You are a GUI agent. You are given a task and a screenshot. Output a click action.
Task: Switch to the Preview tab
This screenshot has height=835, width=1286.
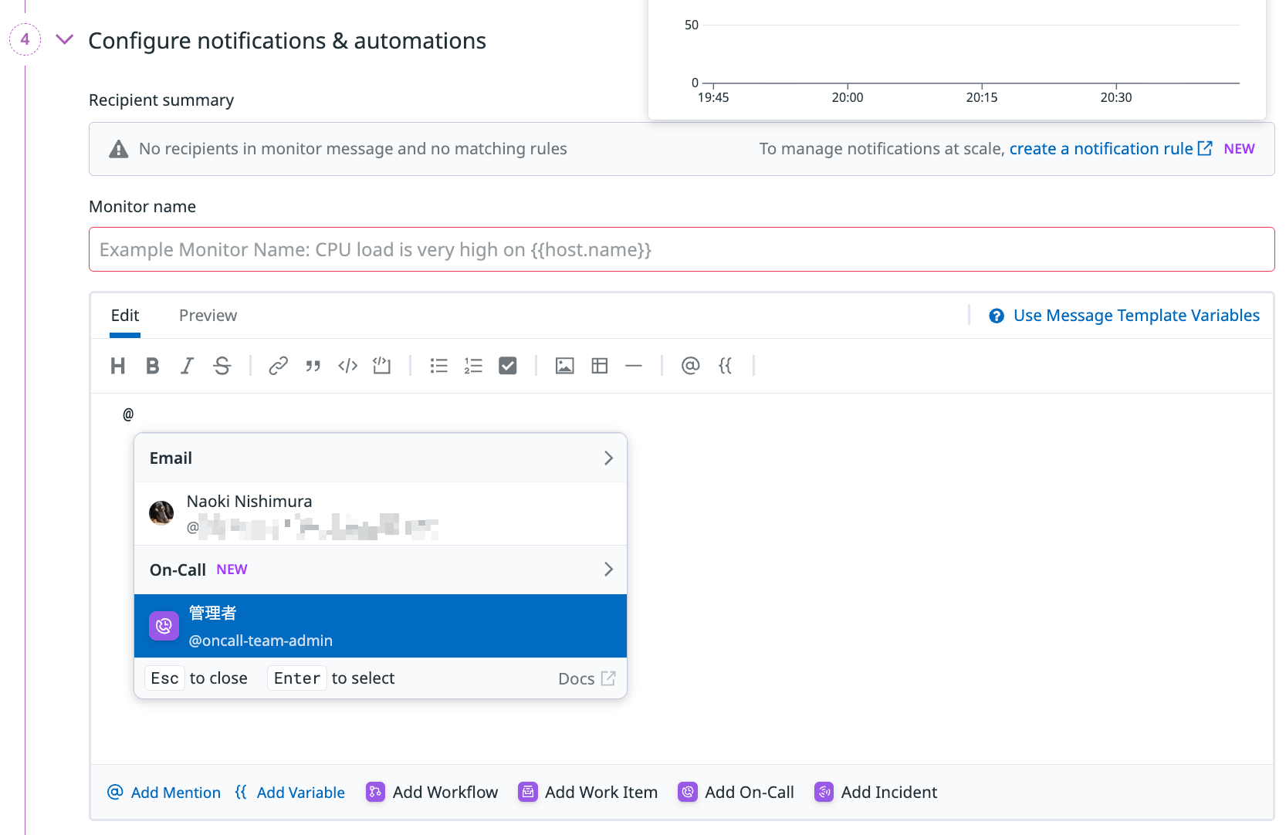point(208,316)
